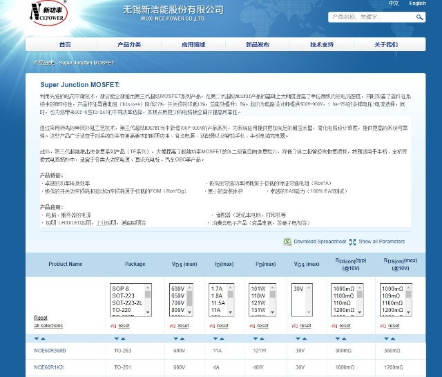This screenshot has height=377, width=442.
Task: Select SOT-223-2L in the Package list
Action: click(127, 303)
